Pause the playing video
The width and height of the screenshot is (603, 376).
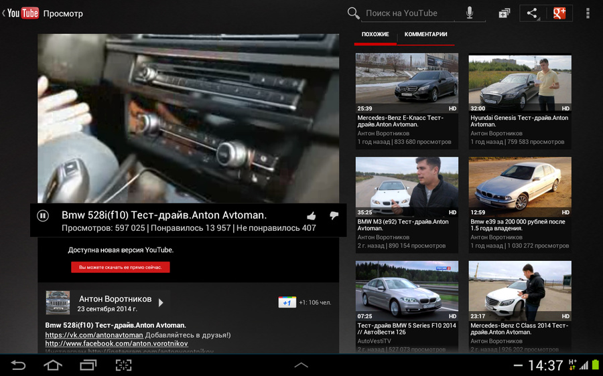point(43,216)
